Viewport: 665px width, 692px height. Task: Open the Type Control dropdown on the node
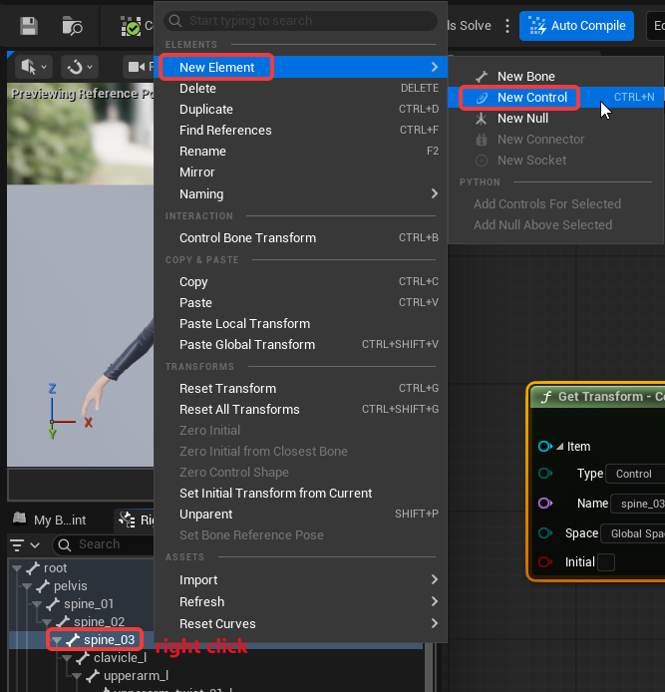pyautogui.click(x=635, y=474)
